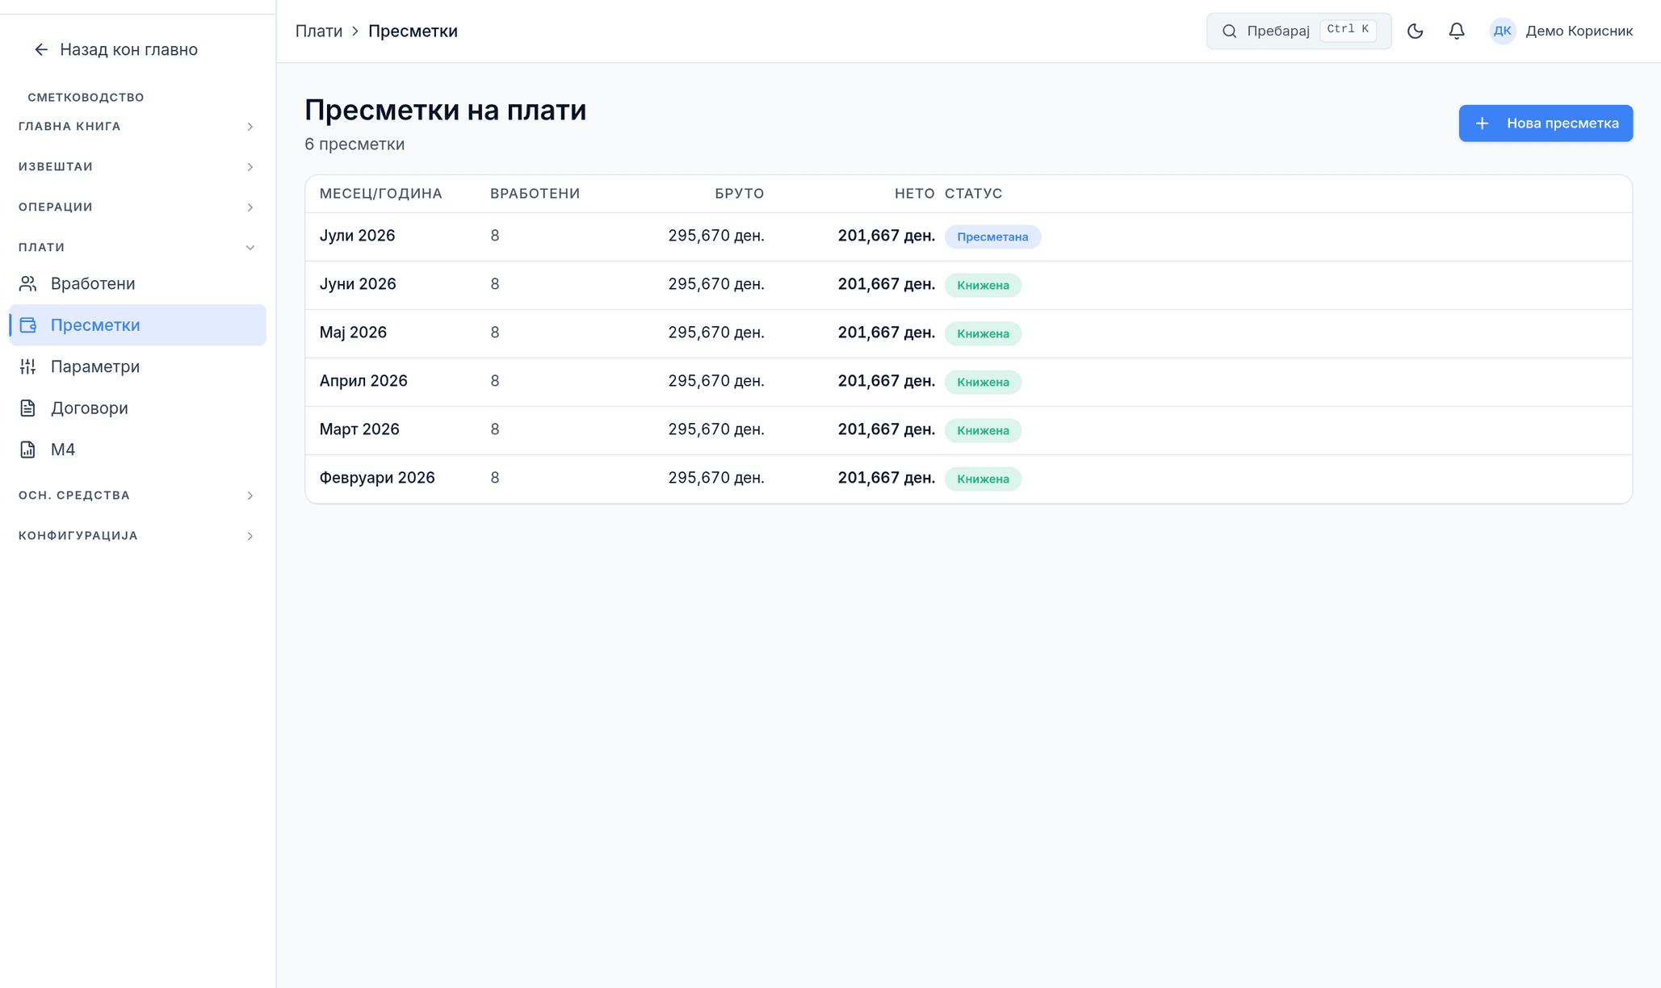Viewport: 1661px width, 988px height.
Task: Click the Параметри sliders icon
Action: coord(28,366)
